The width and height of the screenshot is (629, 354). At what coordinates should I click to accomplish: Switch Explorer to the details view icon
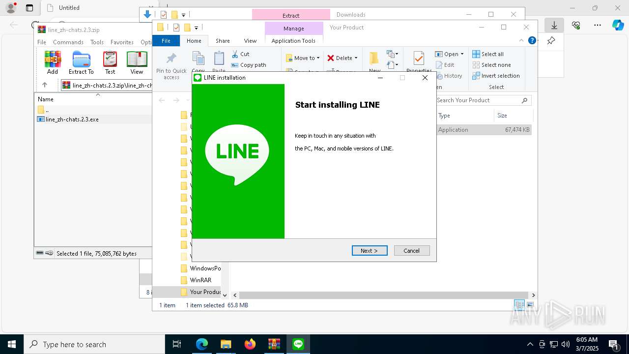[519, 305]
